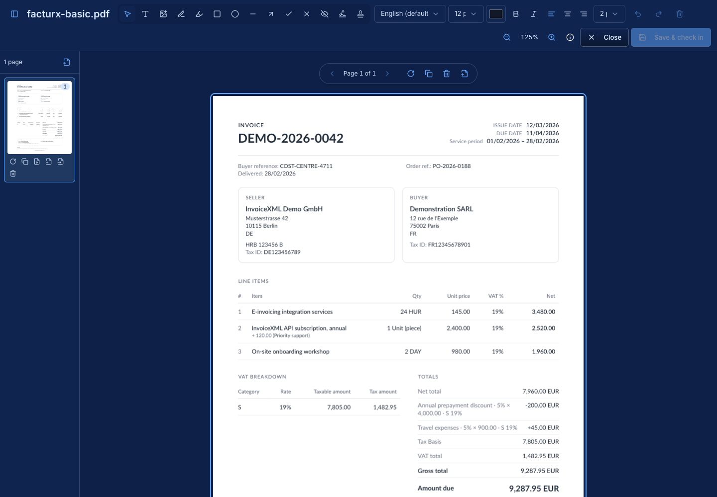This screenshot has height=497, width=717.
Task: Choose the insert image tool
Action: coord(163,14)
